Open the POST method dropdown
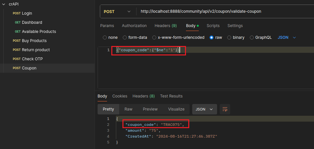314x149 pixels. coord(117,11)
